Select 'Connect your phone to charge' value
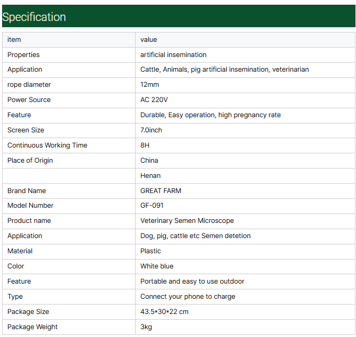Viewport: 356px width, 337px height. pyautogui.click(x=188, y=297)
